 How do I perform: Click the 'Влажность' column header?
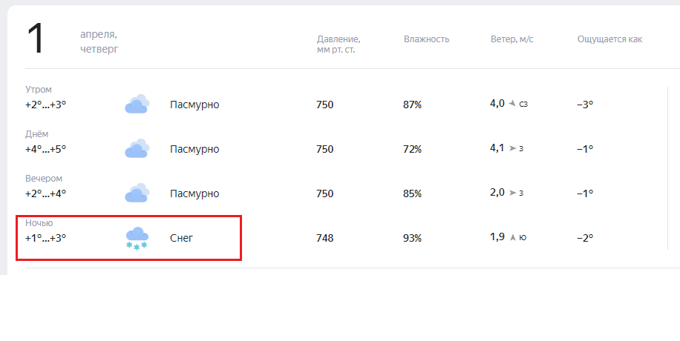426,39
